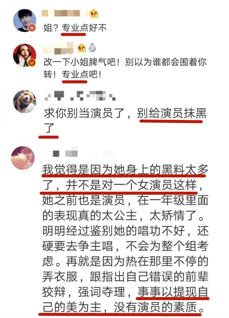229x318 pixels.
Task: Click red verified badge on first avatar
Action: click(x=32, y=28)
